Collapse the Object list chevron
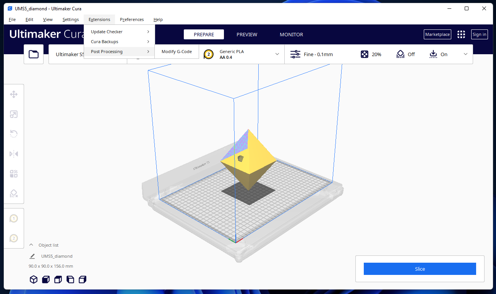496x294 pixels. tap(31, 245)
